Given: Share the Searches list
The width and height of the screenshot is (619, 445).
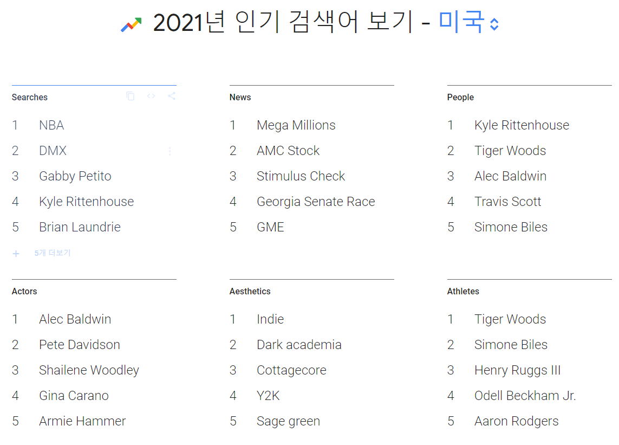Looking at the screenshot, I should (x=171, y=96).
